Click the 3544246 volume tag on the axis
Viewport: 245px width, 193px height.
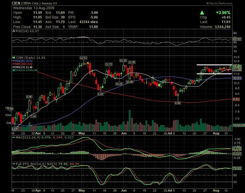[x=239, y=125]
